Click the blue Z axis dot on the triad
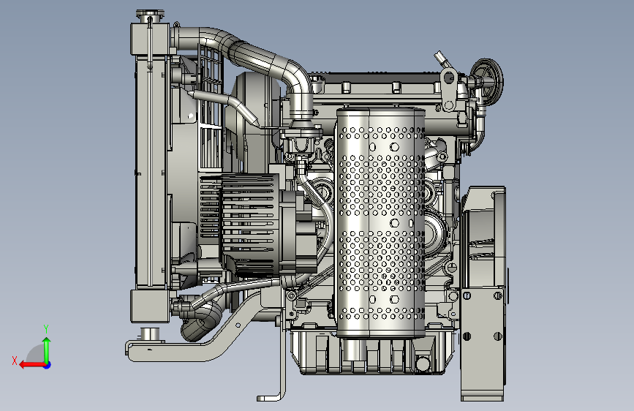The image size is (634, 411). click(48, 365)
